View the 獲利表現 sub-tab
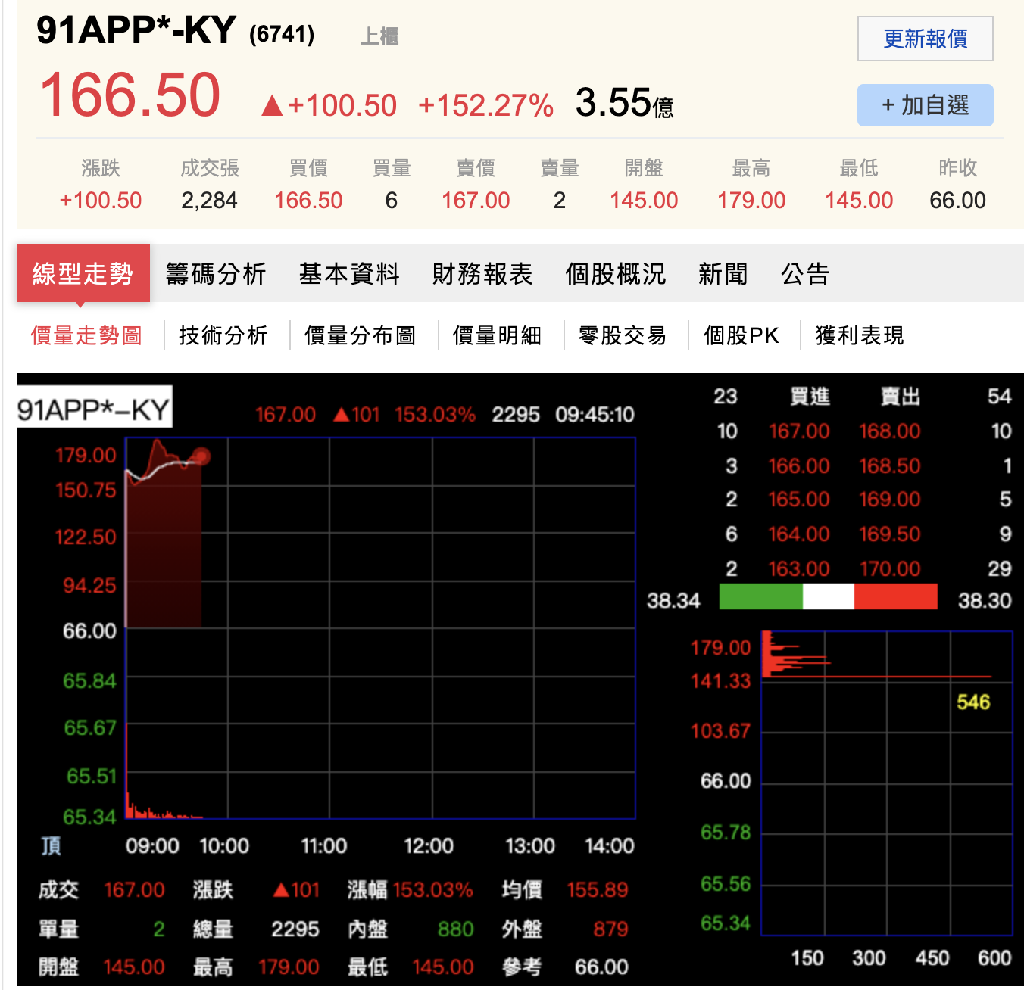The height and width of the screenshot is (990, 1024). (x=860, y=335)
